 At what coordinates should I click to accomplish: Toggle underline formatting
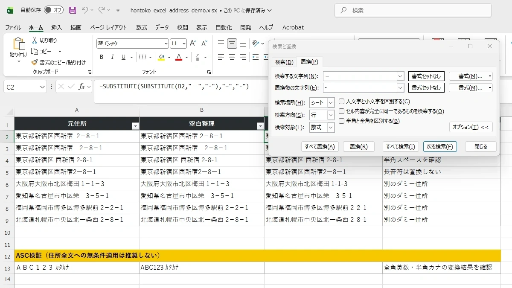click(123, 57)
